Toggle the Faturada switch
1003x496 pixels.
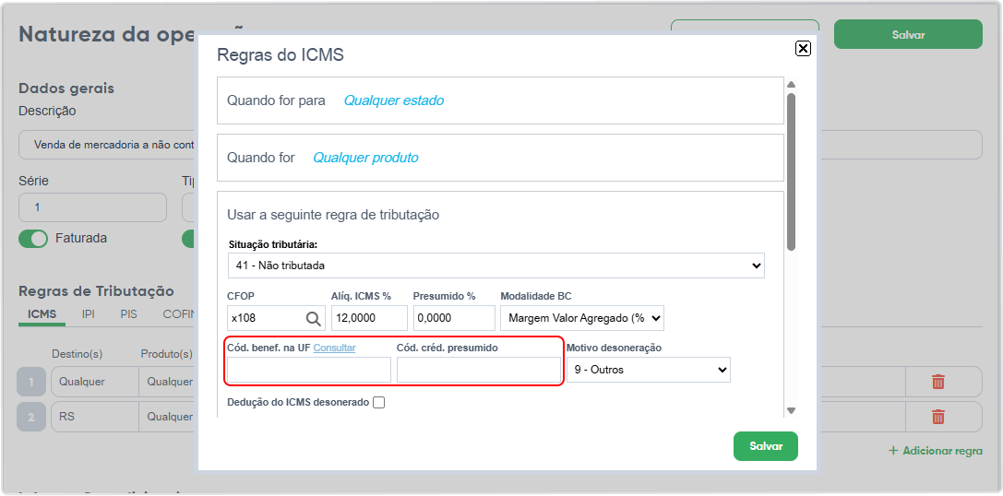pyautogui.click(x=33, y=239)
